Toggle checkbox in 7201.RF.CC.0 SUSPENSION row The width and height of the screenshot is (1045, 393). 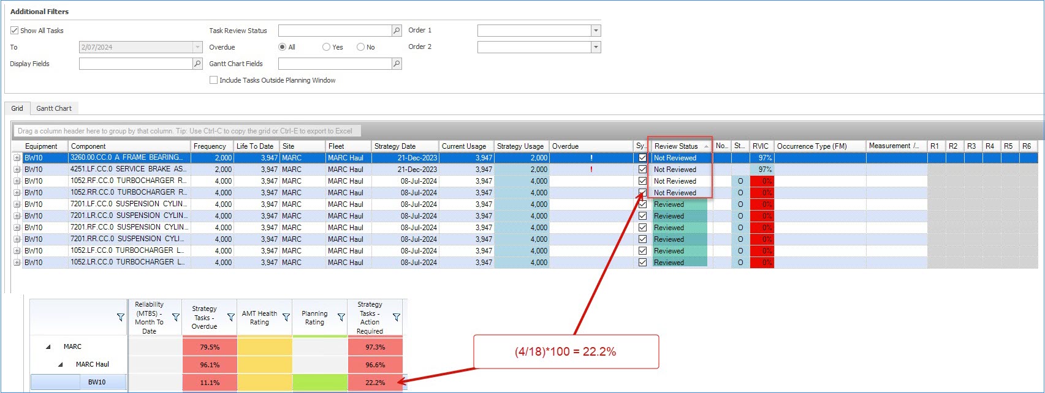642,228
